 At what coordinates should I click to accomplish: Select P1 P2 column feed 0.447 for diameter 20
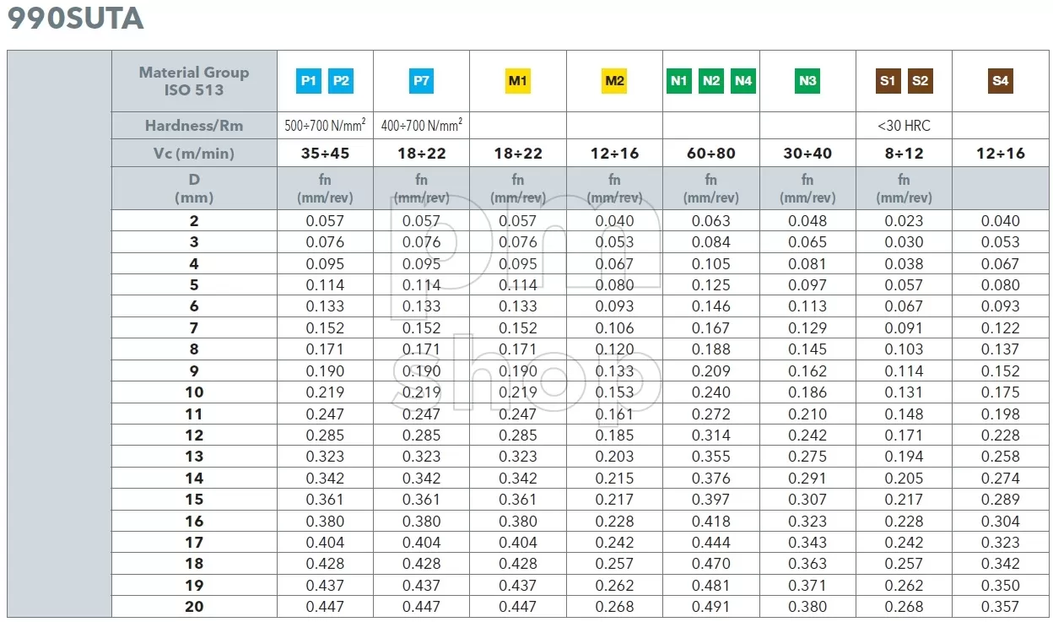325,606
